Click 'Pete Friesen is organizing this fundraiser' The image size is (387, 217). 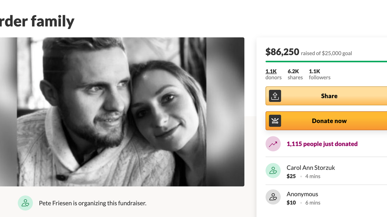[92, 203]
